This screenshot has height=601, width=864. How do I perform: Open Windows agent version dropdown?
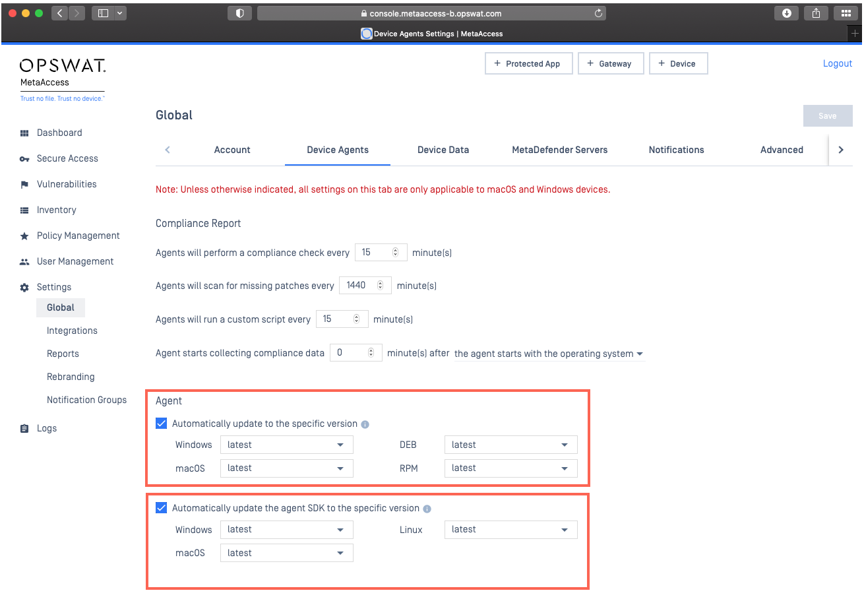pos(287,445)
